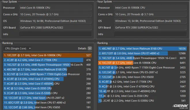Click the left Processor field showing Core i9-10900K
190x110 pixels.
(55, 8)
